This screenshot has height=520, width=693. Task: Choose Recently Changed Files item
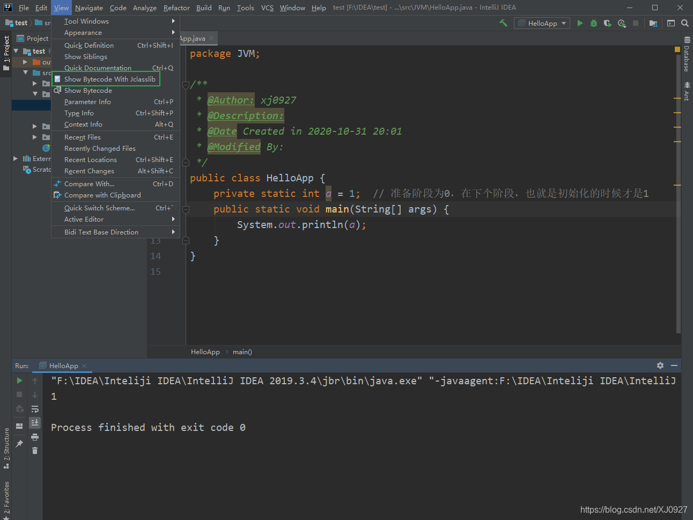[x=115, y=149]
